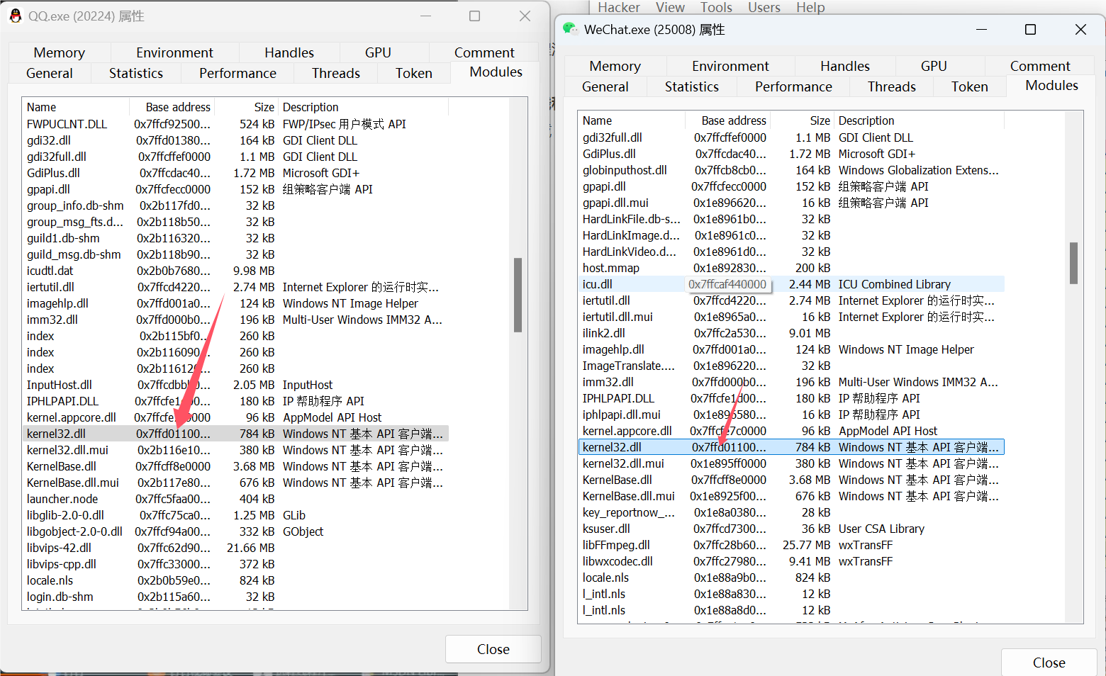
Task: Click QQ penguin icon in title bar
Action: pos(16,16)
